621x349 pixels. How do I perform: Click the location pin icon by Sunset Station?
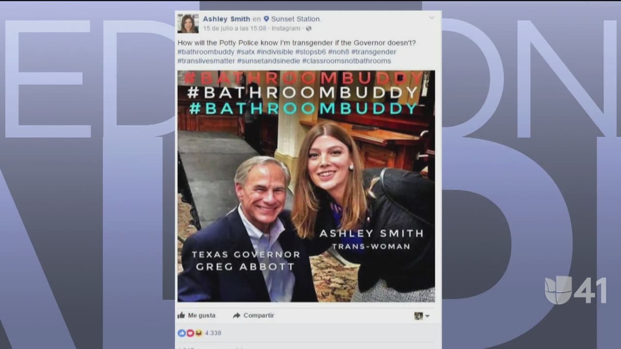[x=266, y=19]
